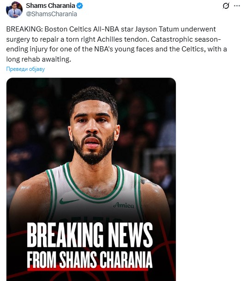
Task: Click the blue verified badge
Action: click(x=80, y=6)
